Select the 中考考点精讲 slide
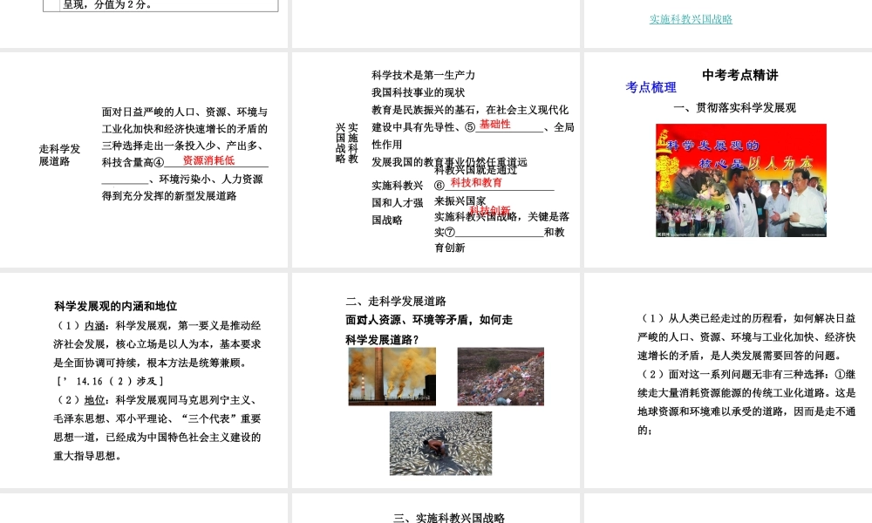The image size is (872, 523). click(728, 160)
